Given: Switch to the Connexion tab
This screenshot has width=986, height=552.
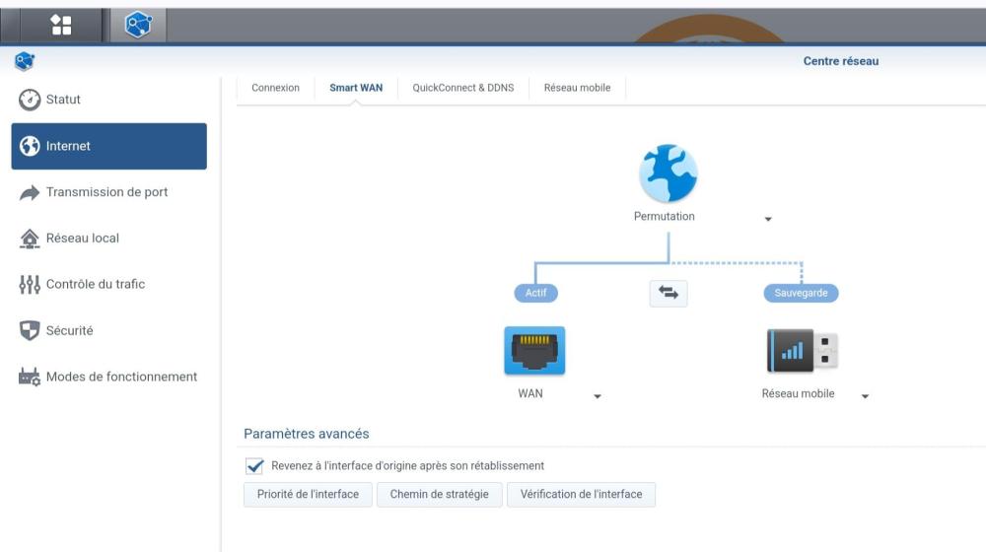Looking at the screenshot, I should [x=275, y=88].
